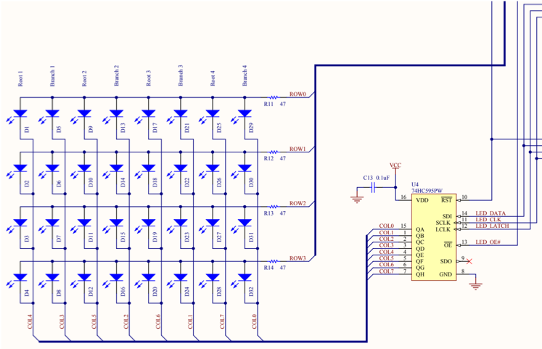Select the LED symbol D25
The width and height of the screenshot is (542, 349).
[213, 114]
